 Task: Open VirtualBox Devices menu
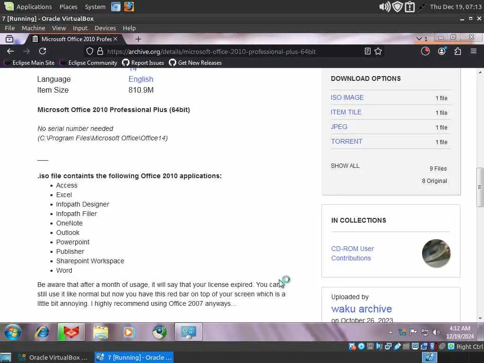click(x=105, y=28)
